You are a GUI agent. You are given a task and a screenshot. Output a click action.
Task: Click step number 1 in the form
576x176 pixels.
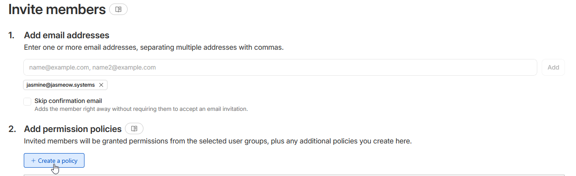tap(11, 35)
